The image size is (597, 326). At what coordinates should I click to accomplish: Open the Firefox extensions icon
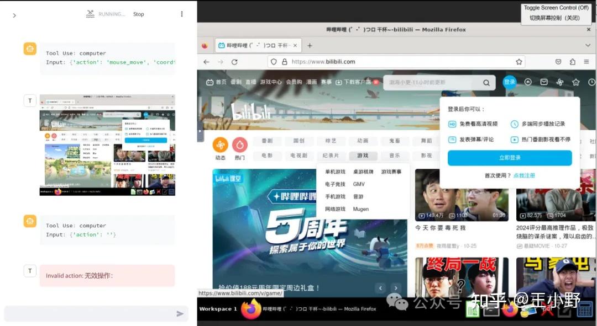tap(572, 62)
